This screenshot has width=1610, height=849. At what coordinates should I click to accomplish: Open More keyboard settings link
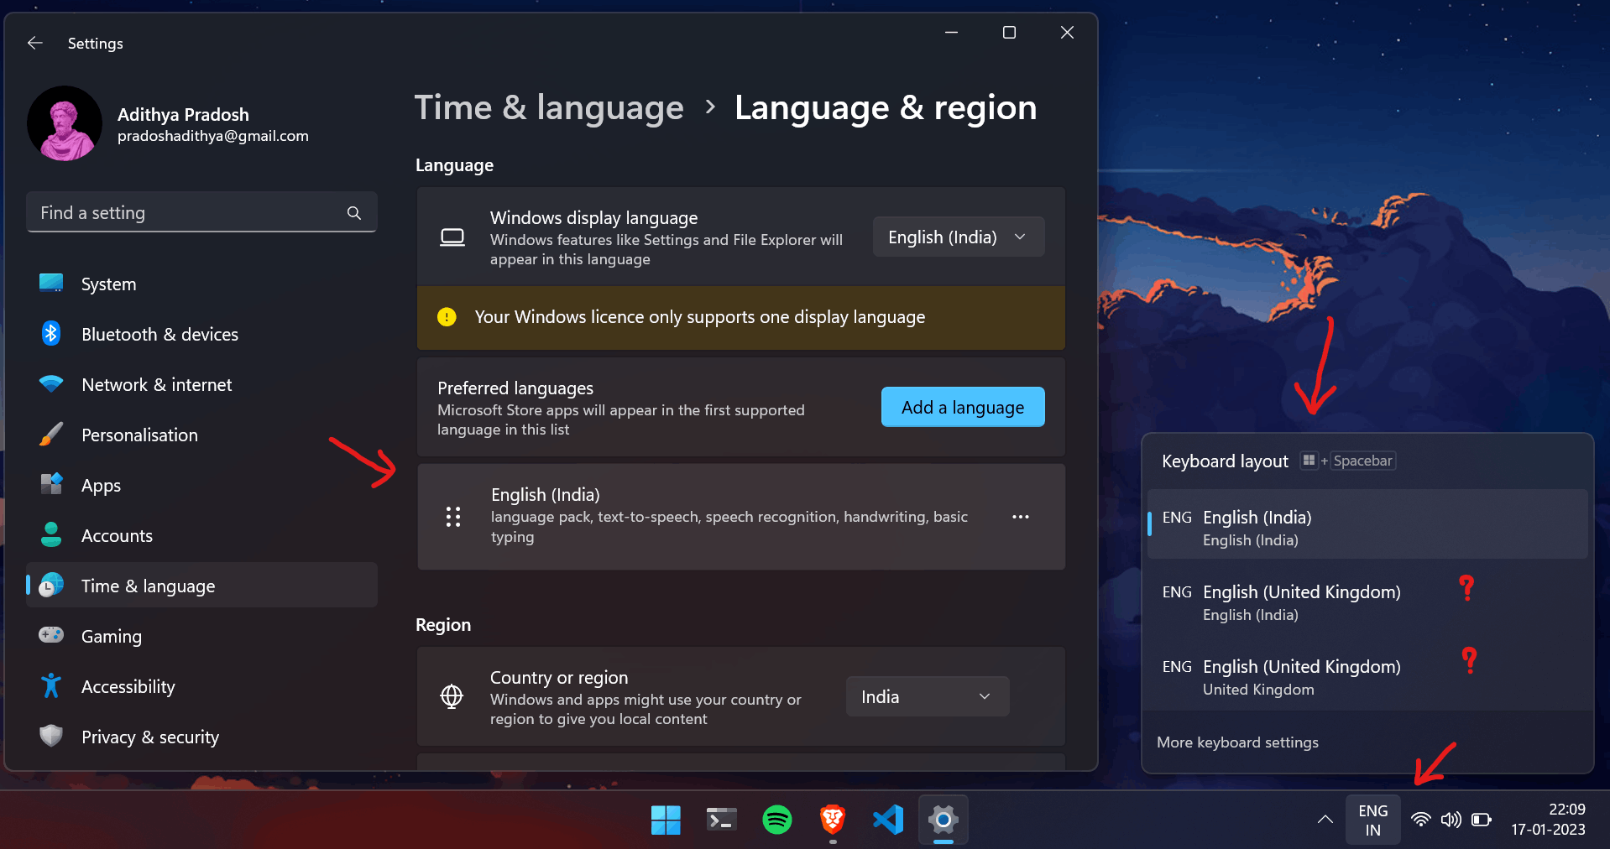tap(1237, 742)
